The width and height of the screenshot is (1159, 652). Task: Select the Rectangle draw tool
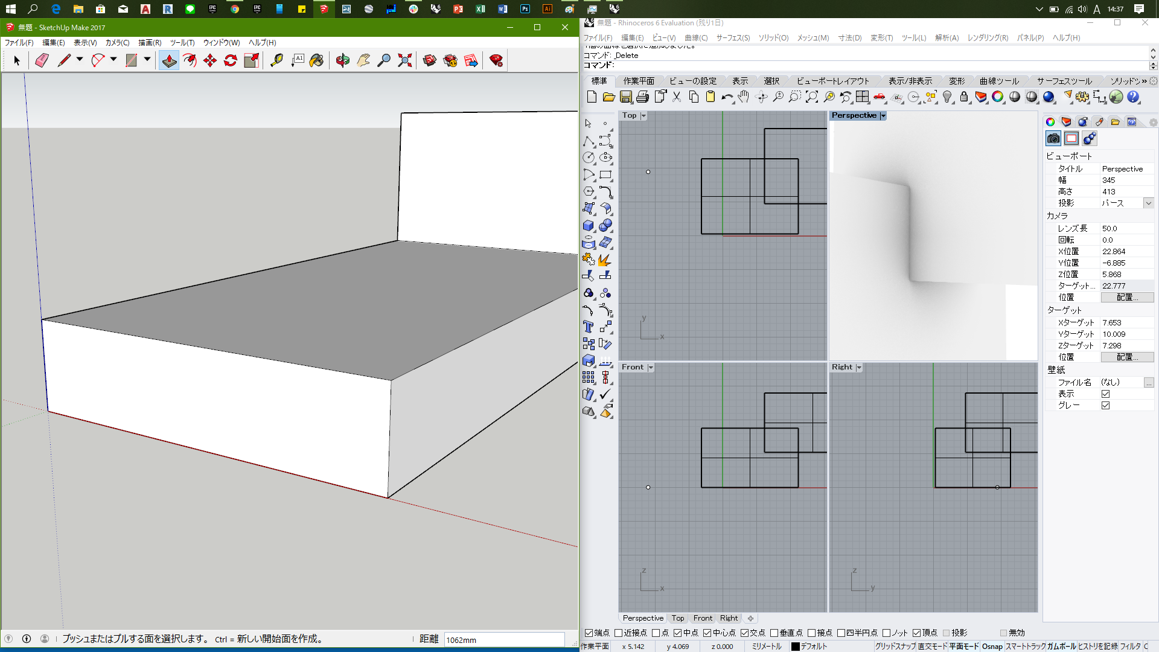click(130, 60)
